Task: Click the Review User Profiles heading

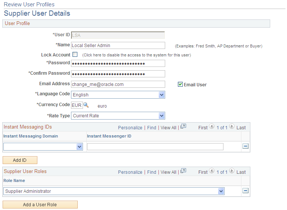Action: [x=29, y=4]
